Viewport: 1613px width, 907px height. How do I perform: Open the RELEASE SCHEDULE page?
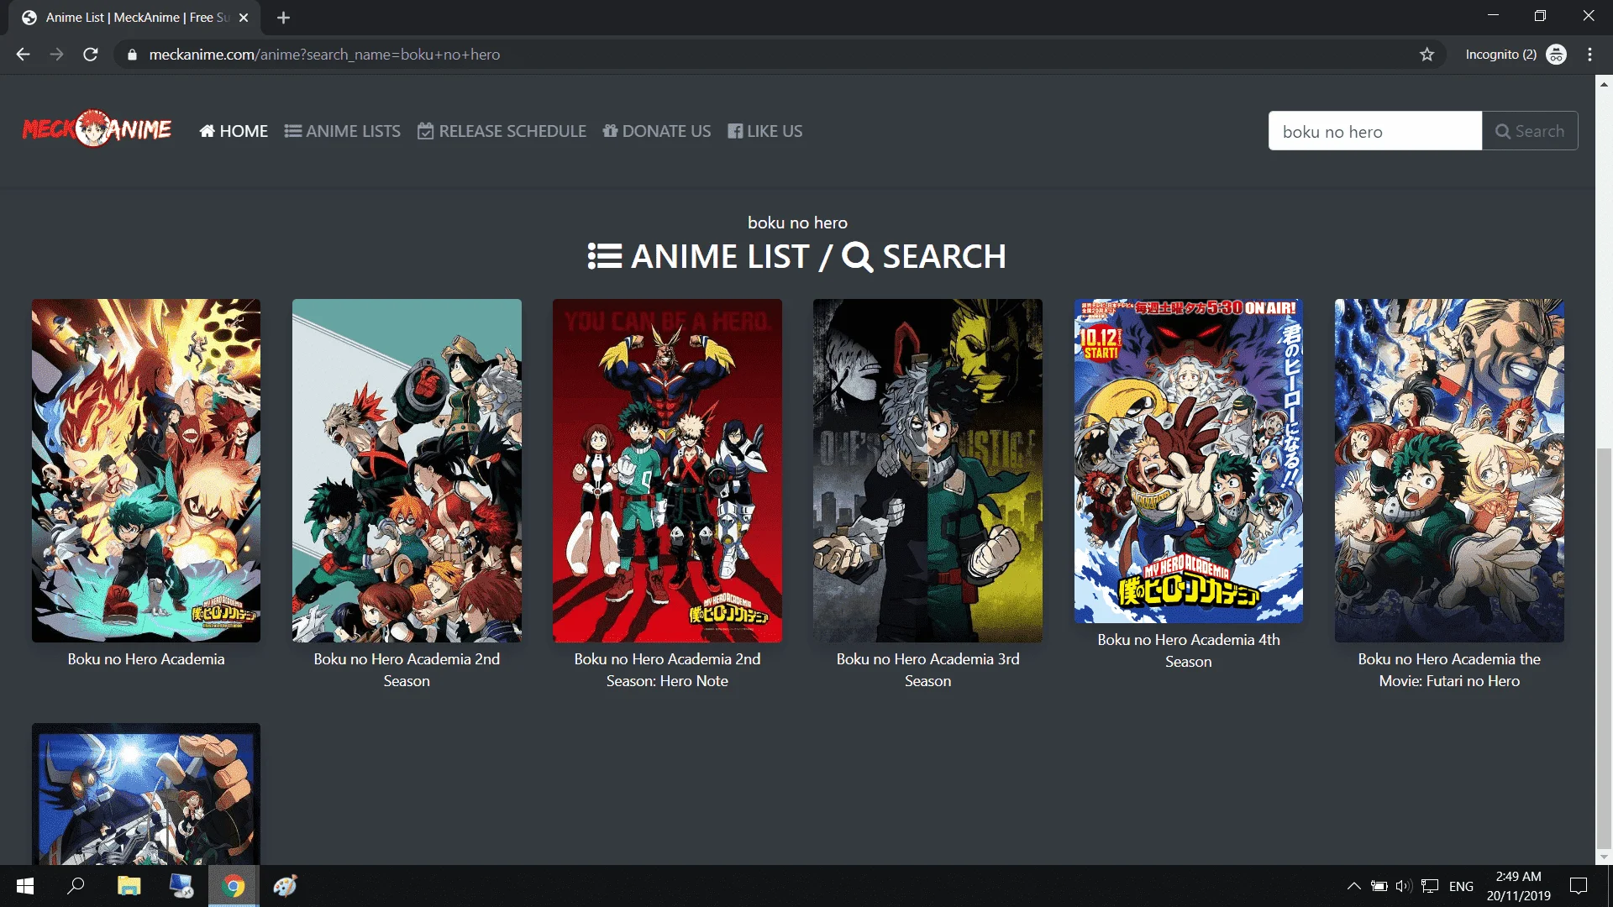(502, 131)
